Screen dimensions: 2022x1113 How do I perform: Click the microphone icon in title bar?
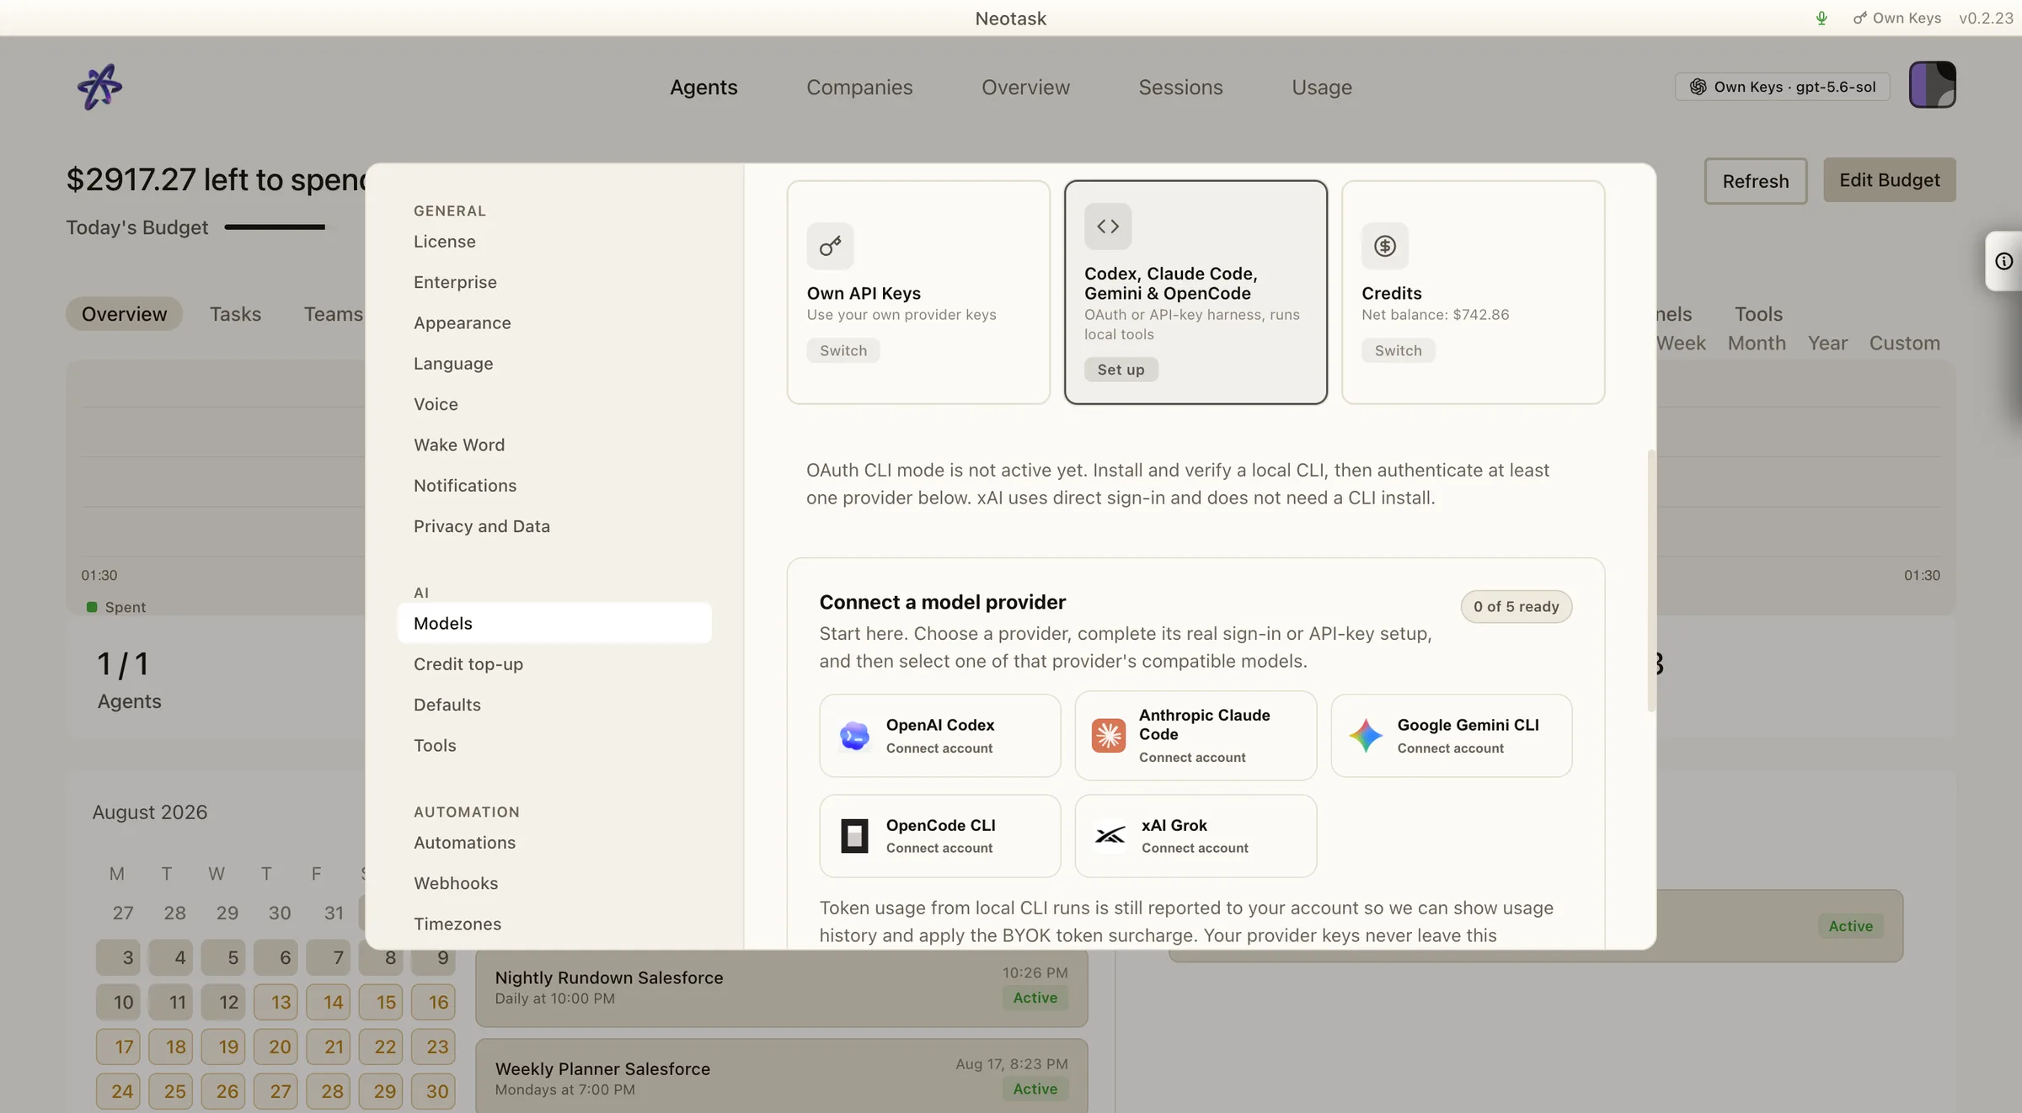1821,18
